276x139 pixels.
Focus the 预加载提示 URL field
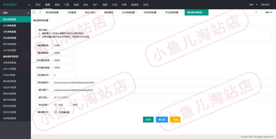tap(162, 82)
